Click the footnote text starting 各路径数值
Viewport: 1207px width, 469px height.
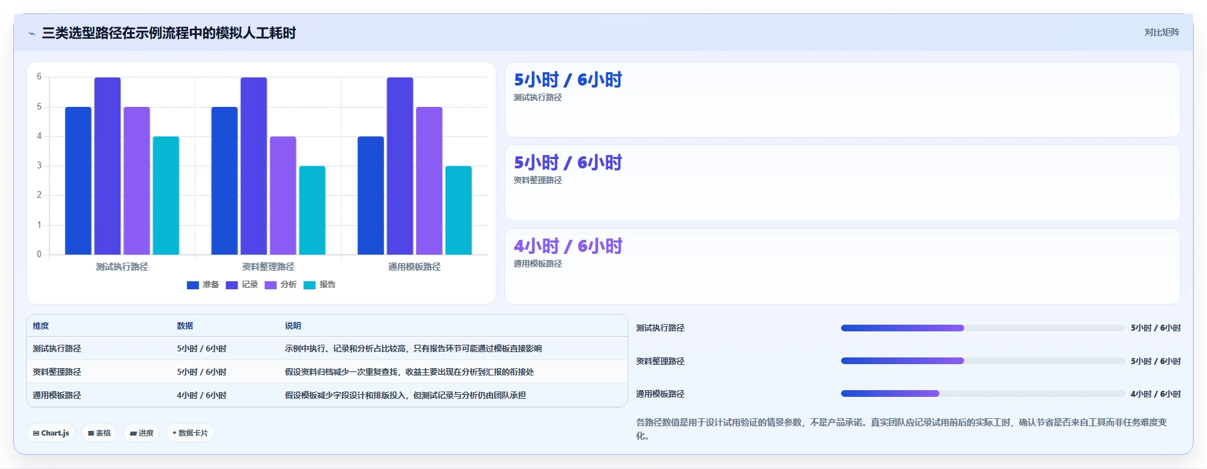click(x=901, y=429)
